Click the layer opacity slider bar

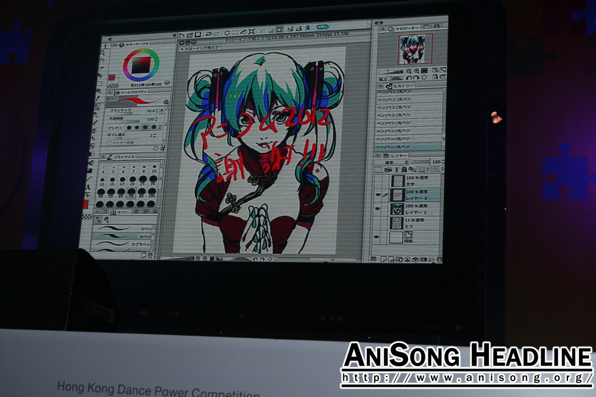420,162
